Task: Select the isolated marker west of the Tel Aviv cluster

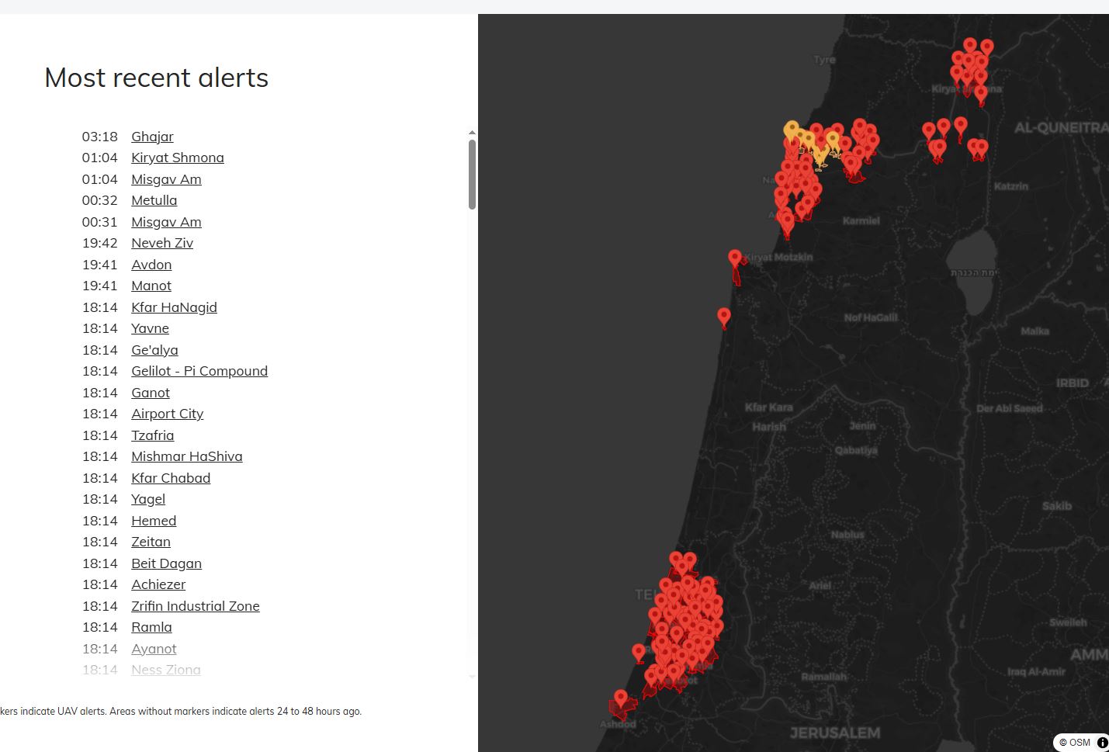Action: (x=639, y=653)
